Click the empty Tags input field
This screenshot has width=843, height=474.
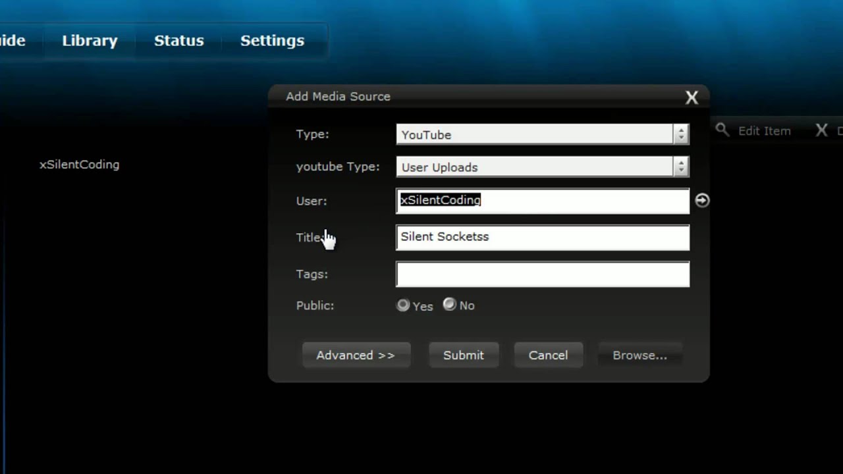(543, 275)
